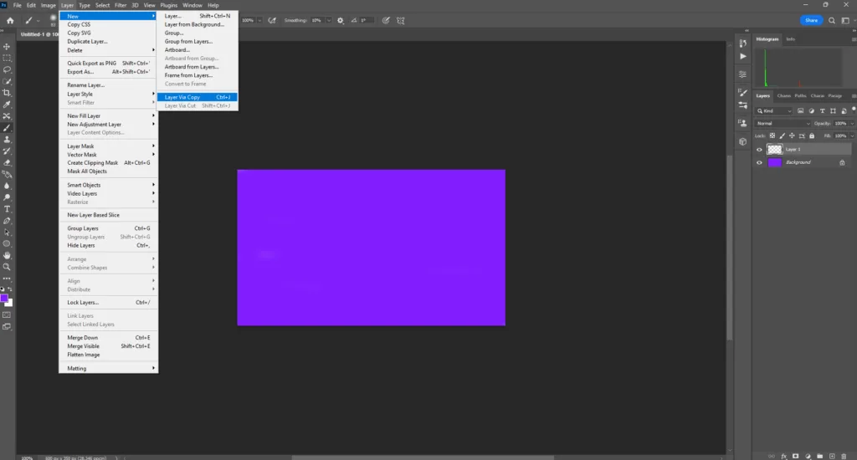Select the Rectangular Marquee tool

point(7,58)
